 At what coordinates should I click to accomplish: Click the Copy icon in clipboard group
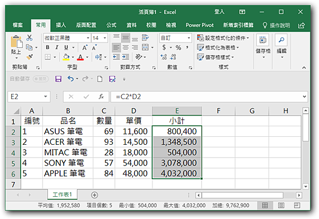(x=29, y=47)
